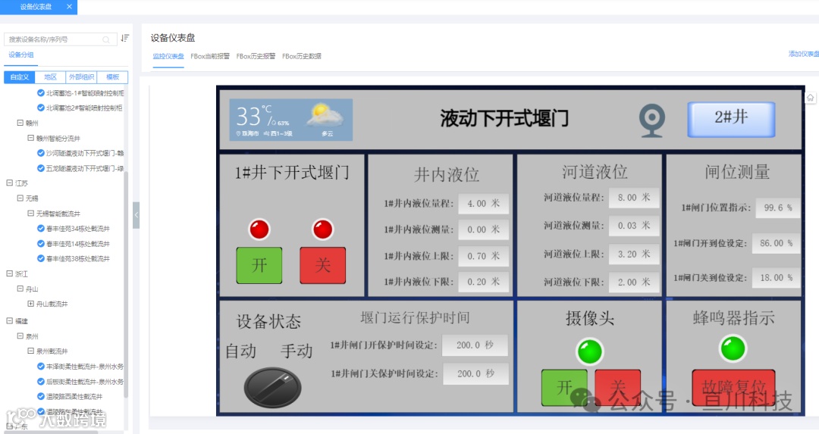Click the weather widget showing 33℃

291,120
